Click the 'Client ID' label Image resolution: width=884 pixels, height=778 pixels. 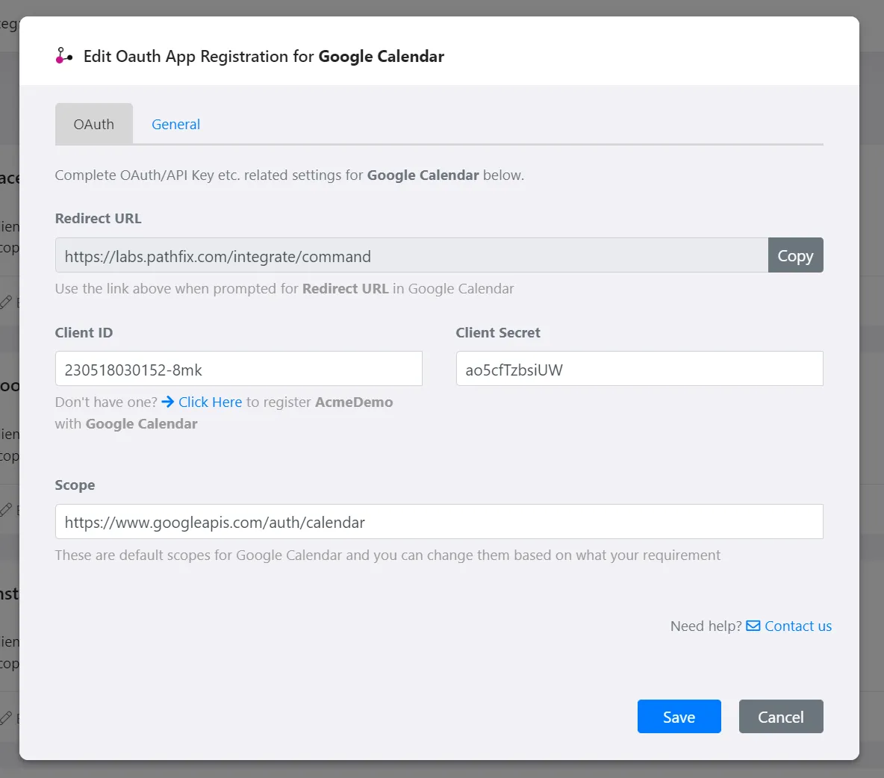(x=84, y=332)
